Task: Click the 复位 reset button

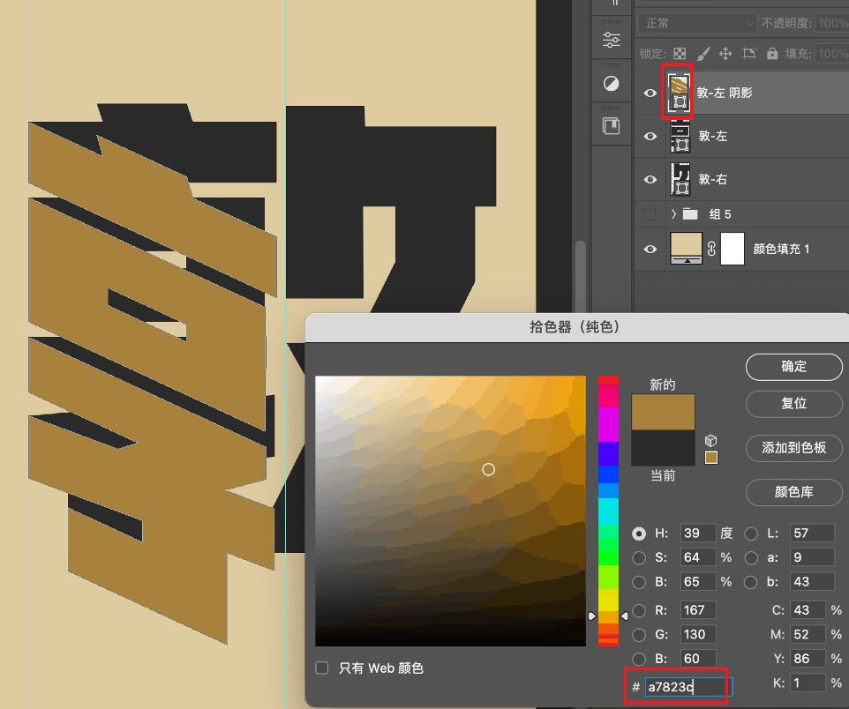Action: pos(793,404)
